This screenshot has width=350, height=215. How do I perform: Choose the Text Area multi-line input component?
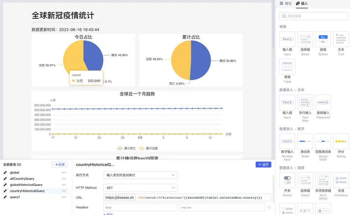[x=305, y=103]
